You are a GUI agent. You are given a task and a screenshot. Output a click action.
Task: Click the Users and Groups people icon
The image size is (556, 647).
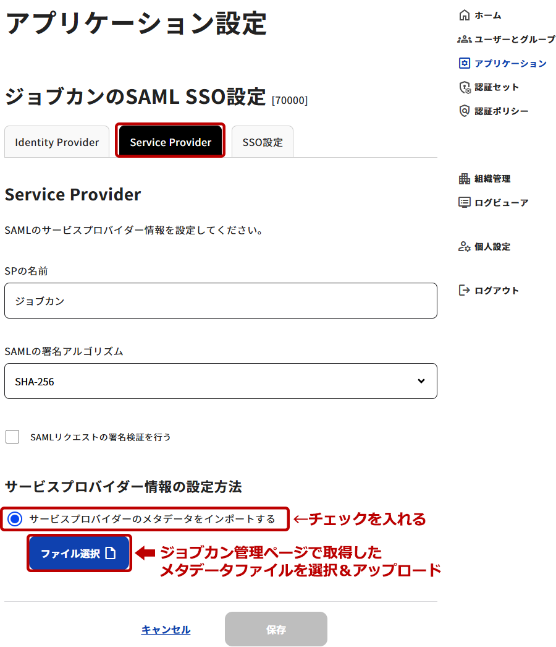point(465,39)
